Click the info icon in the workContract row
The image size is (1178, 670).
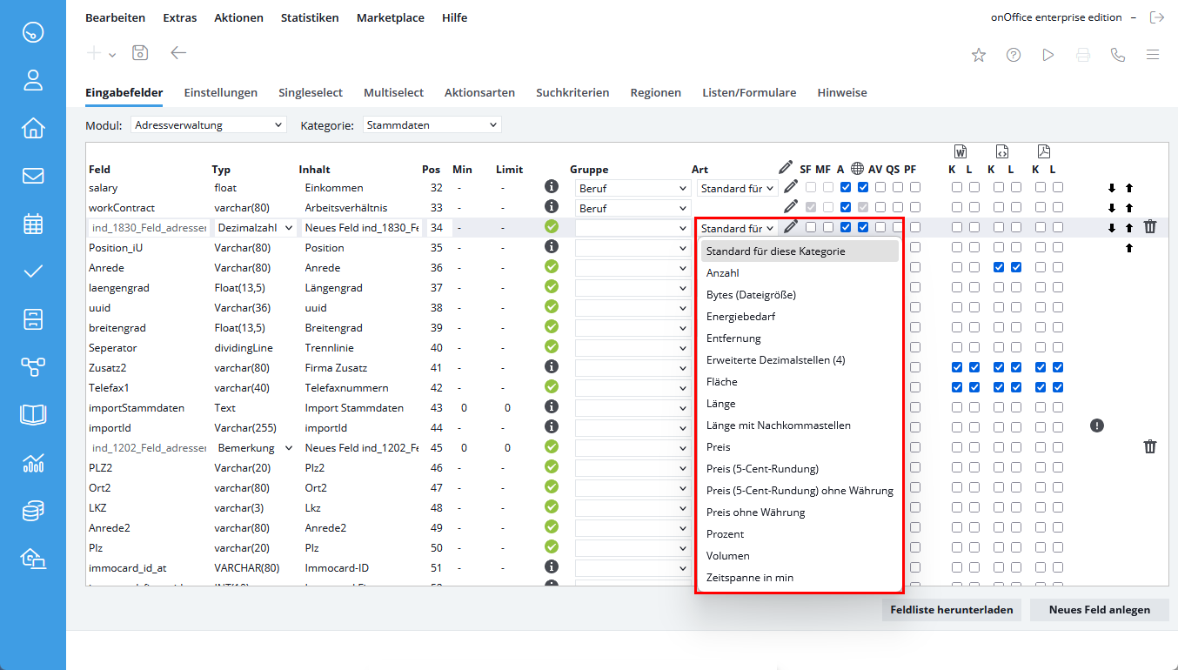pos(551,207)
